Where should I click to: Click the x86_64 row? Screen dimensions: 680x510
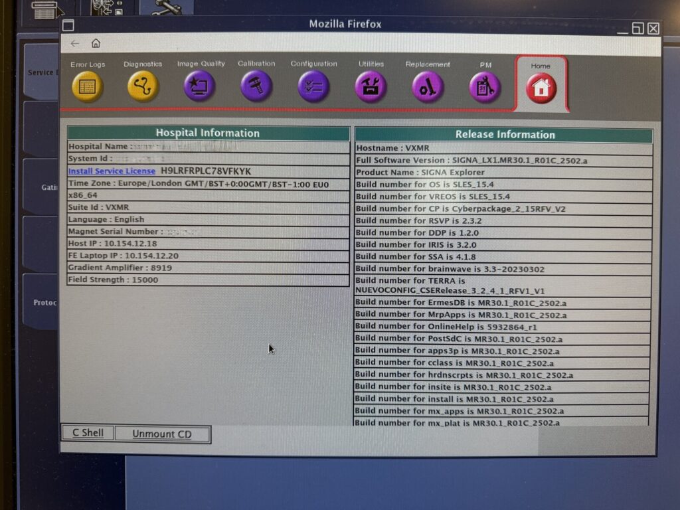pyautogui.click(x=208, y=196)
